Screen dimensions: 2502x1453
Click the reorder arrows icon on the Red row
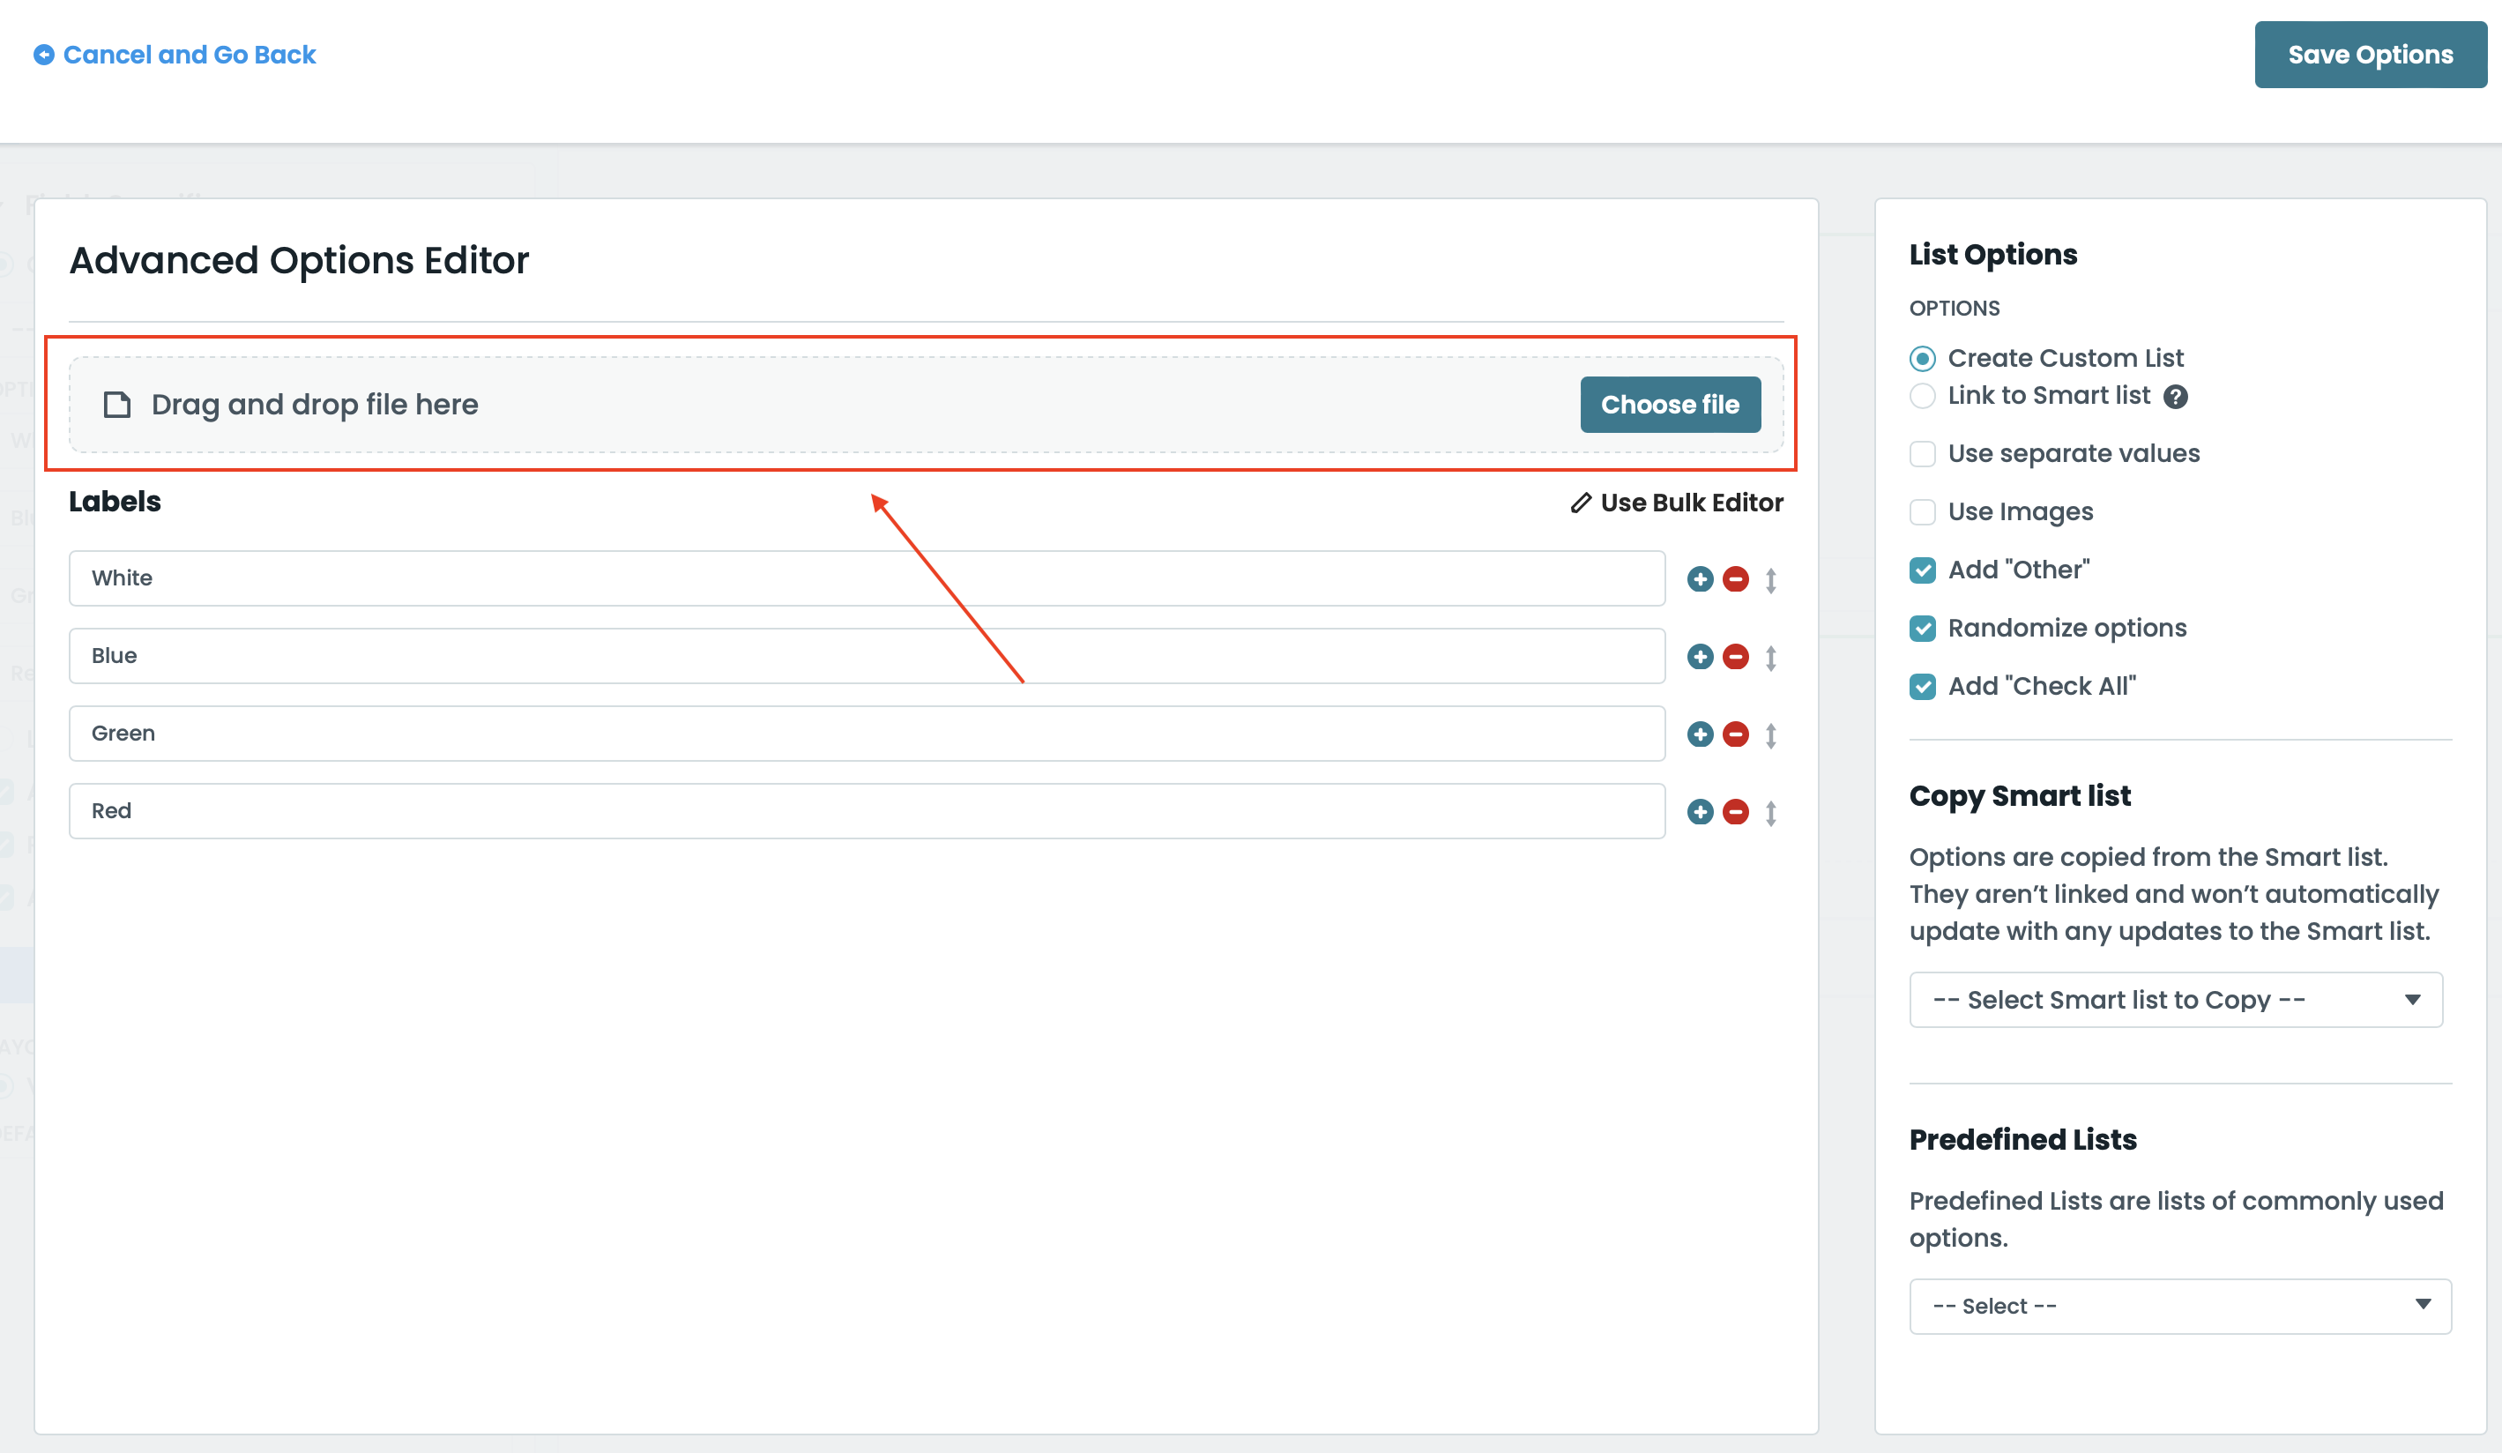click(1772, 811)
